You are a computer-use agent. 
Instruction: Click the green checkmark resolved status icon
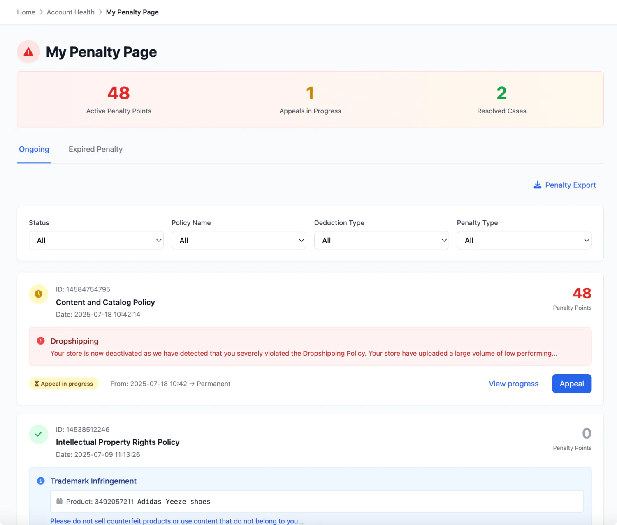(39, 434)
